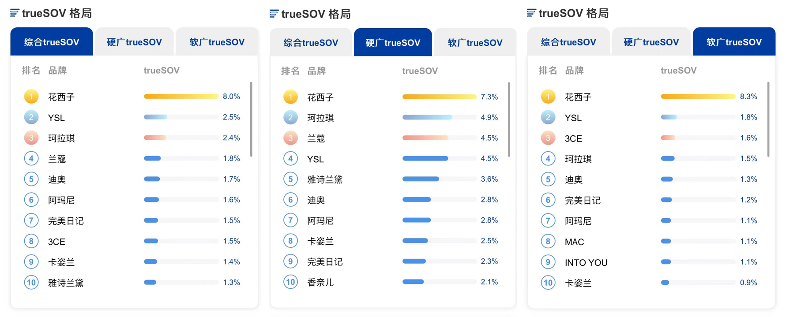Click the rank 7 circle beside 完美日记
786x317 pixels.
31,220
